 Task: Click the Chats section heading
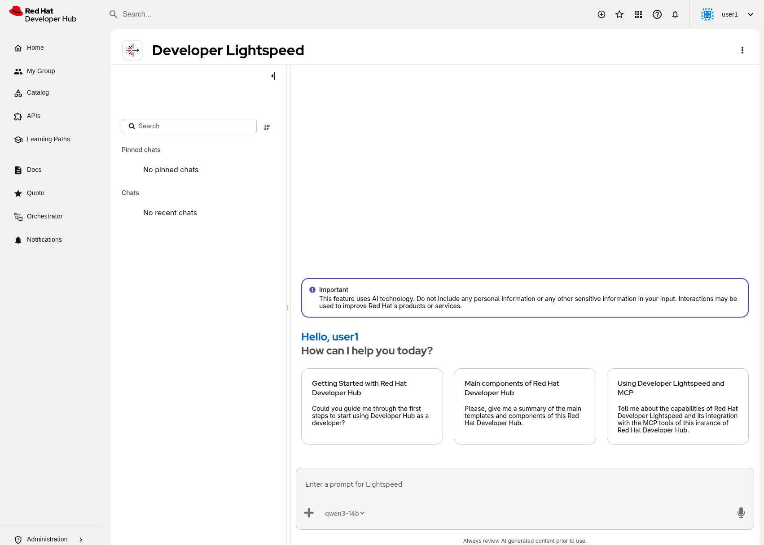130,193
